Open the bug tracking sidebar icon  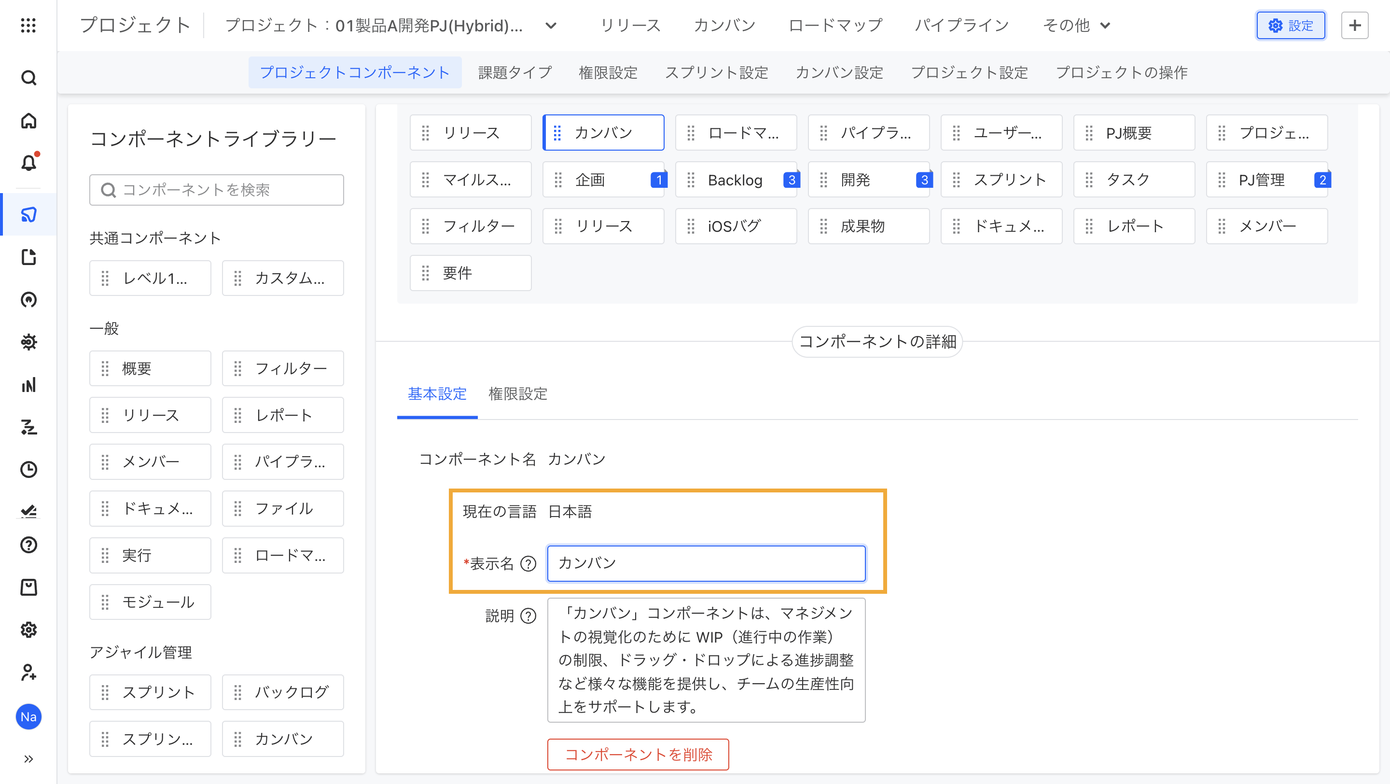click(28, 342)
